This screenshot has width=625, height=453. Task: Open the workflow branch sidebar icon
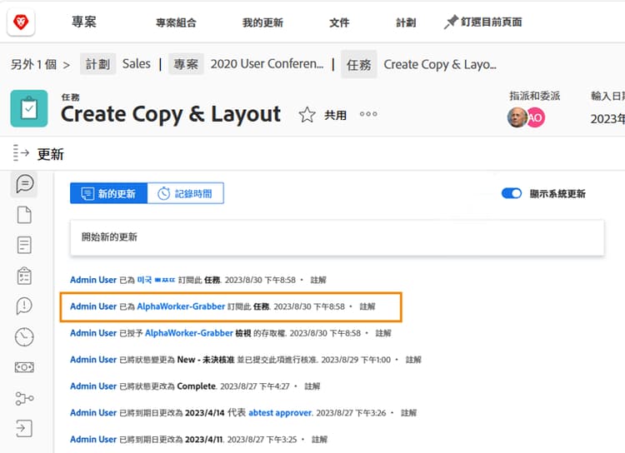[24, 398]
